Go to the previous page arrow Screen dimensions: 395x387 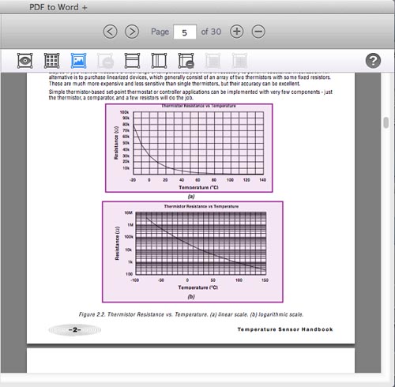pos(110,32)
